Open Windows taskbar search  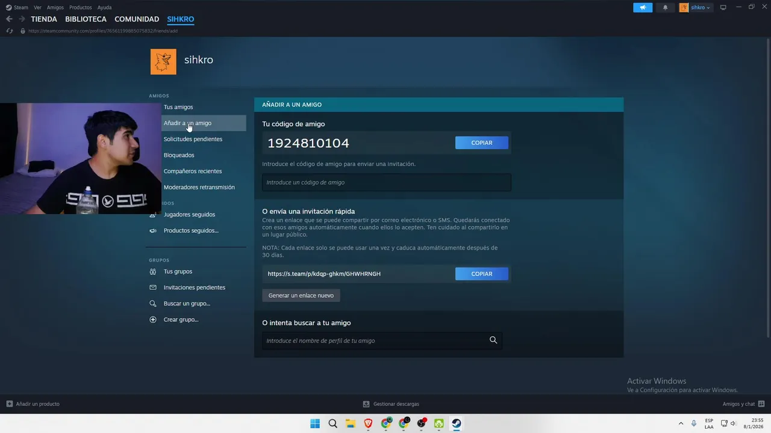pyautogui.click(x=332, y=423)
